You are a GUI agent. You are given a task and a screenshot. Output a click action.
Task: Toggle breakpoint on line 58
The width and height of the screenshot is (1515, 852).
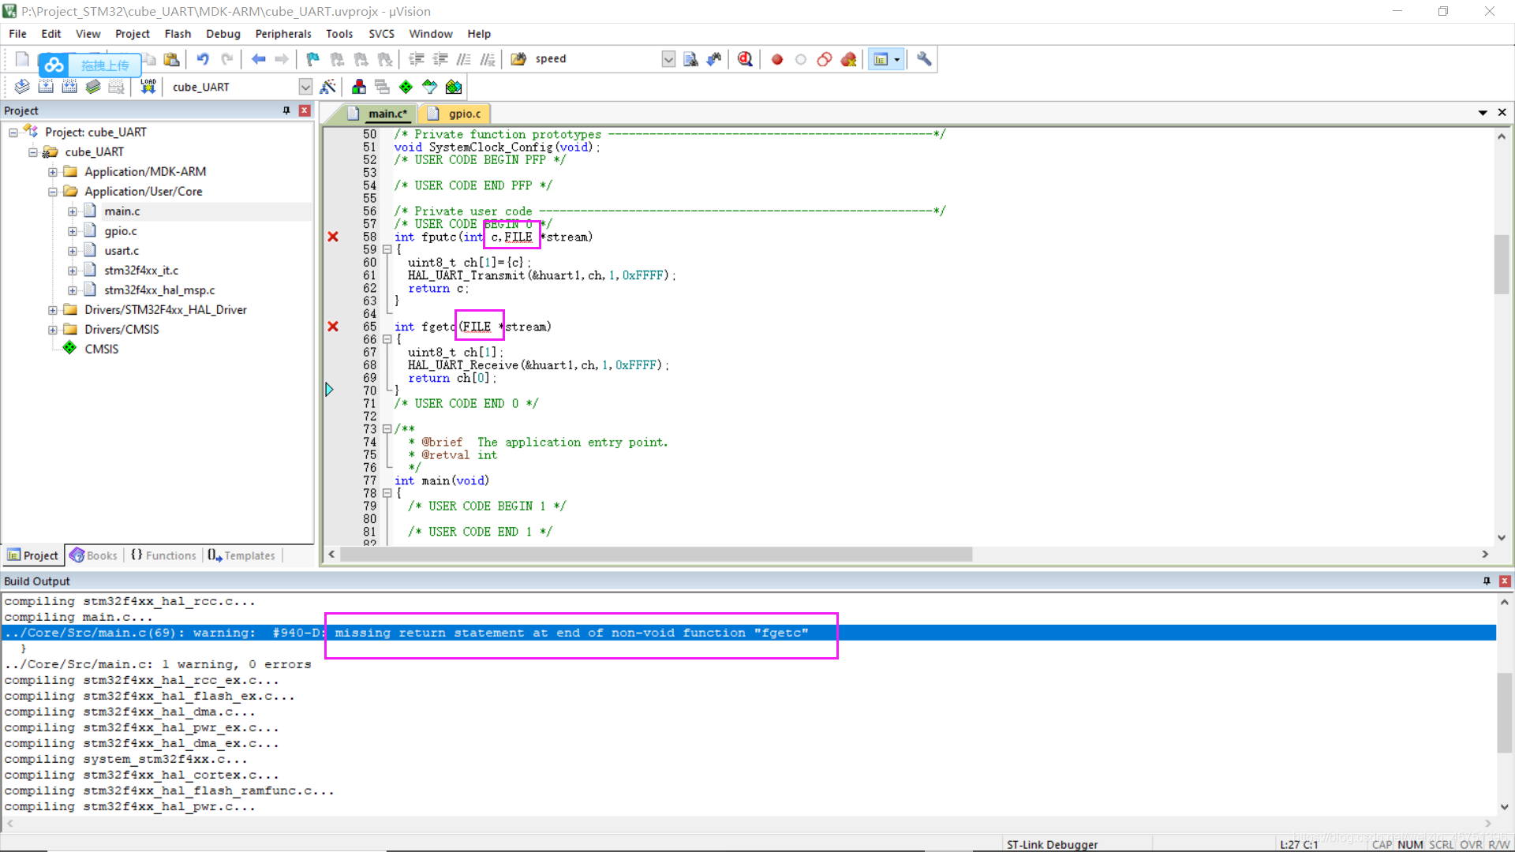(x=333, y=236)
